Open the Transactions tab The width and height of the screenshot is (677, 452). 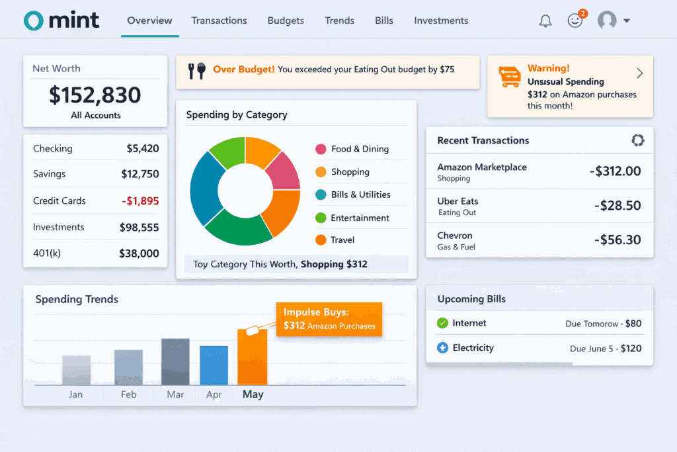[x=219, y=21]
